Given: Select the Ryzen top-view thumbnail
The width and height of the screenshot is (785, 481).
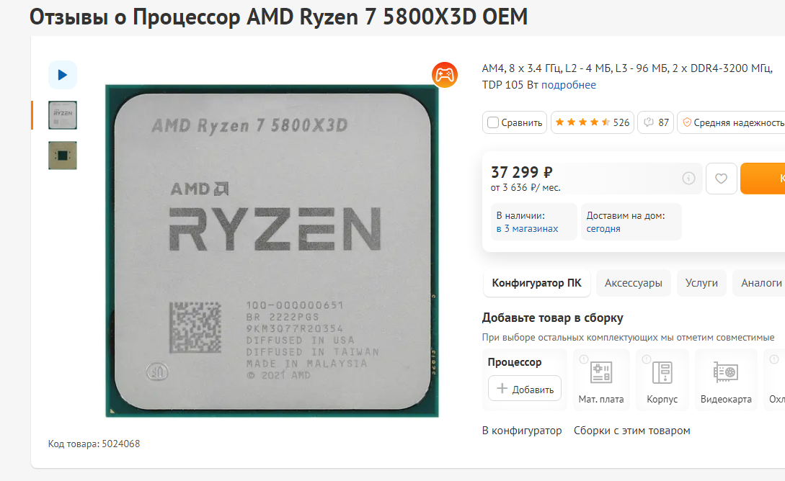Looking at the screenshot, I should pos(63,115).
